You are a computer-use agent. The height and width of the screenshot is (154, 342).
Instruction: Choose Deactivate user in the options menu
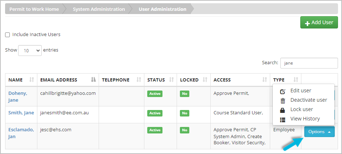click(309, 100)
